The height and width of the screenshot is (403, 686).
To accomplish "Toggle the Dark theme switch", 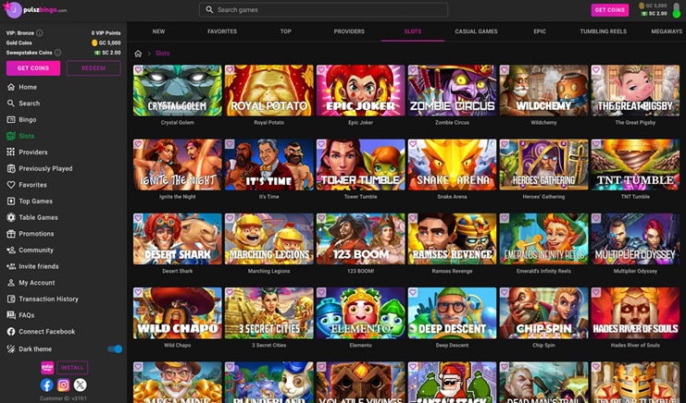I will click(115, 348).
